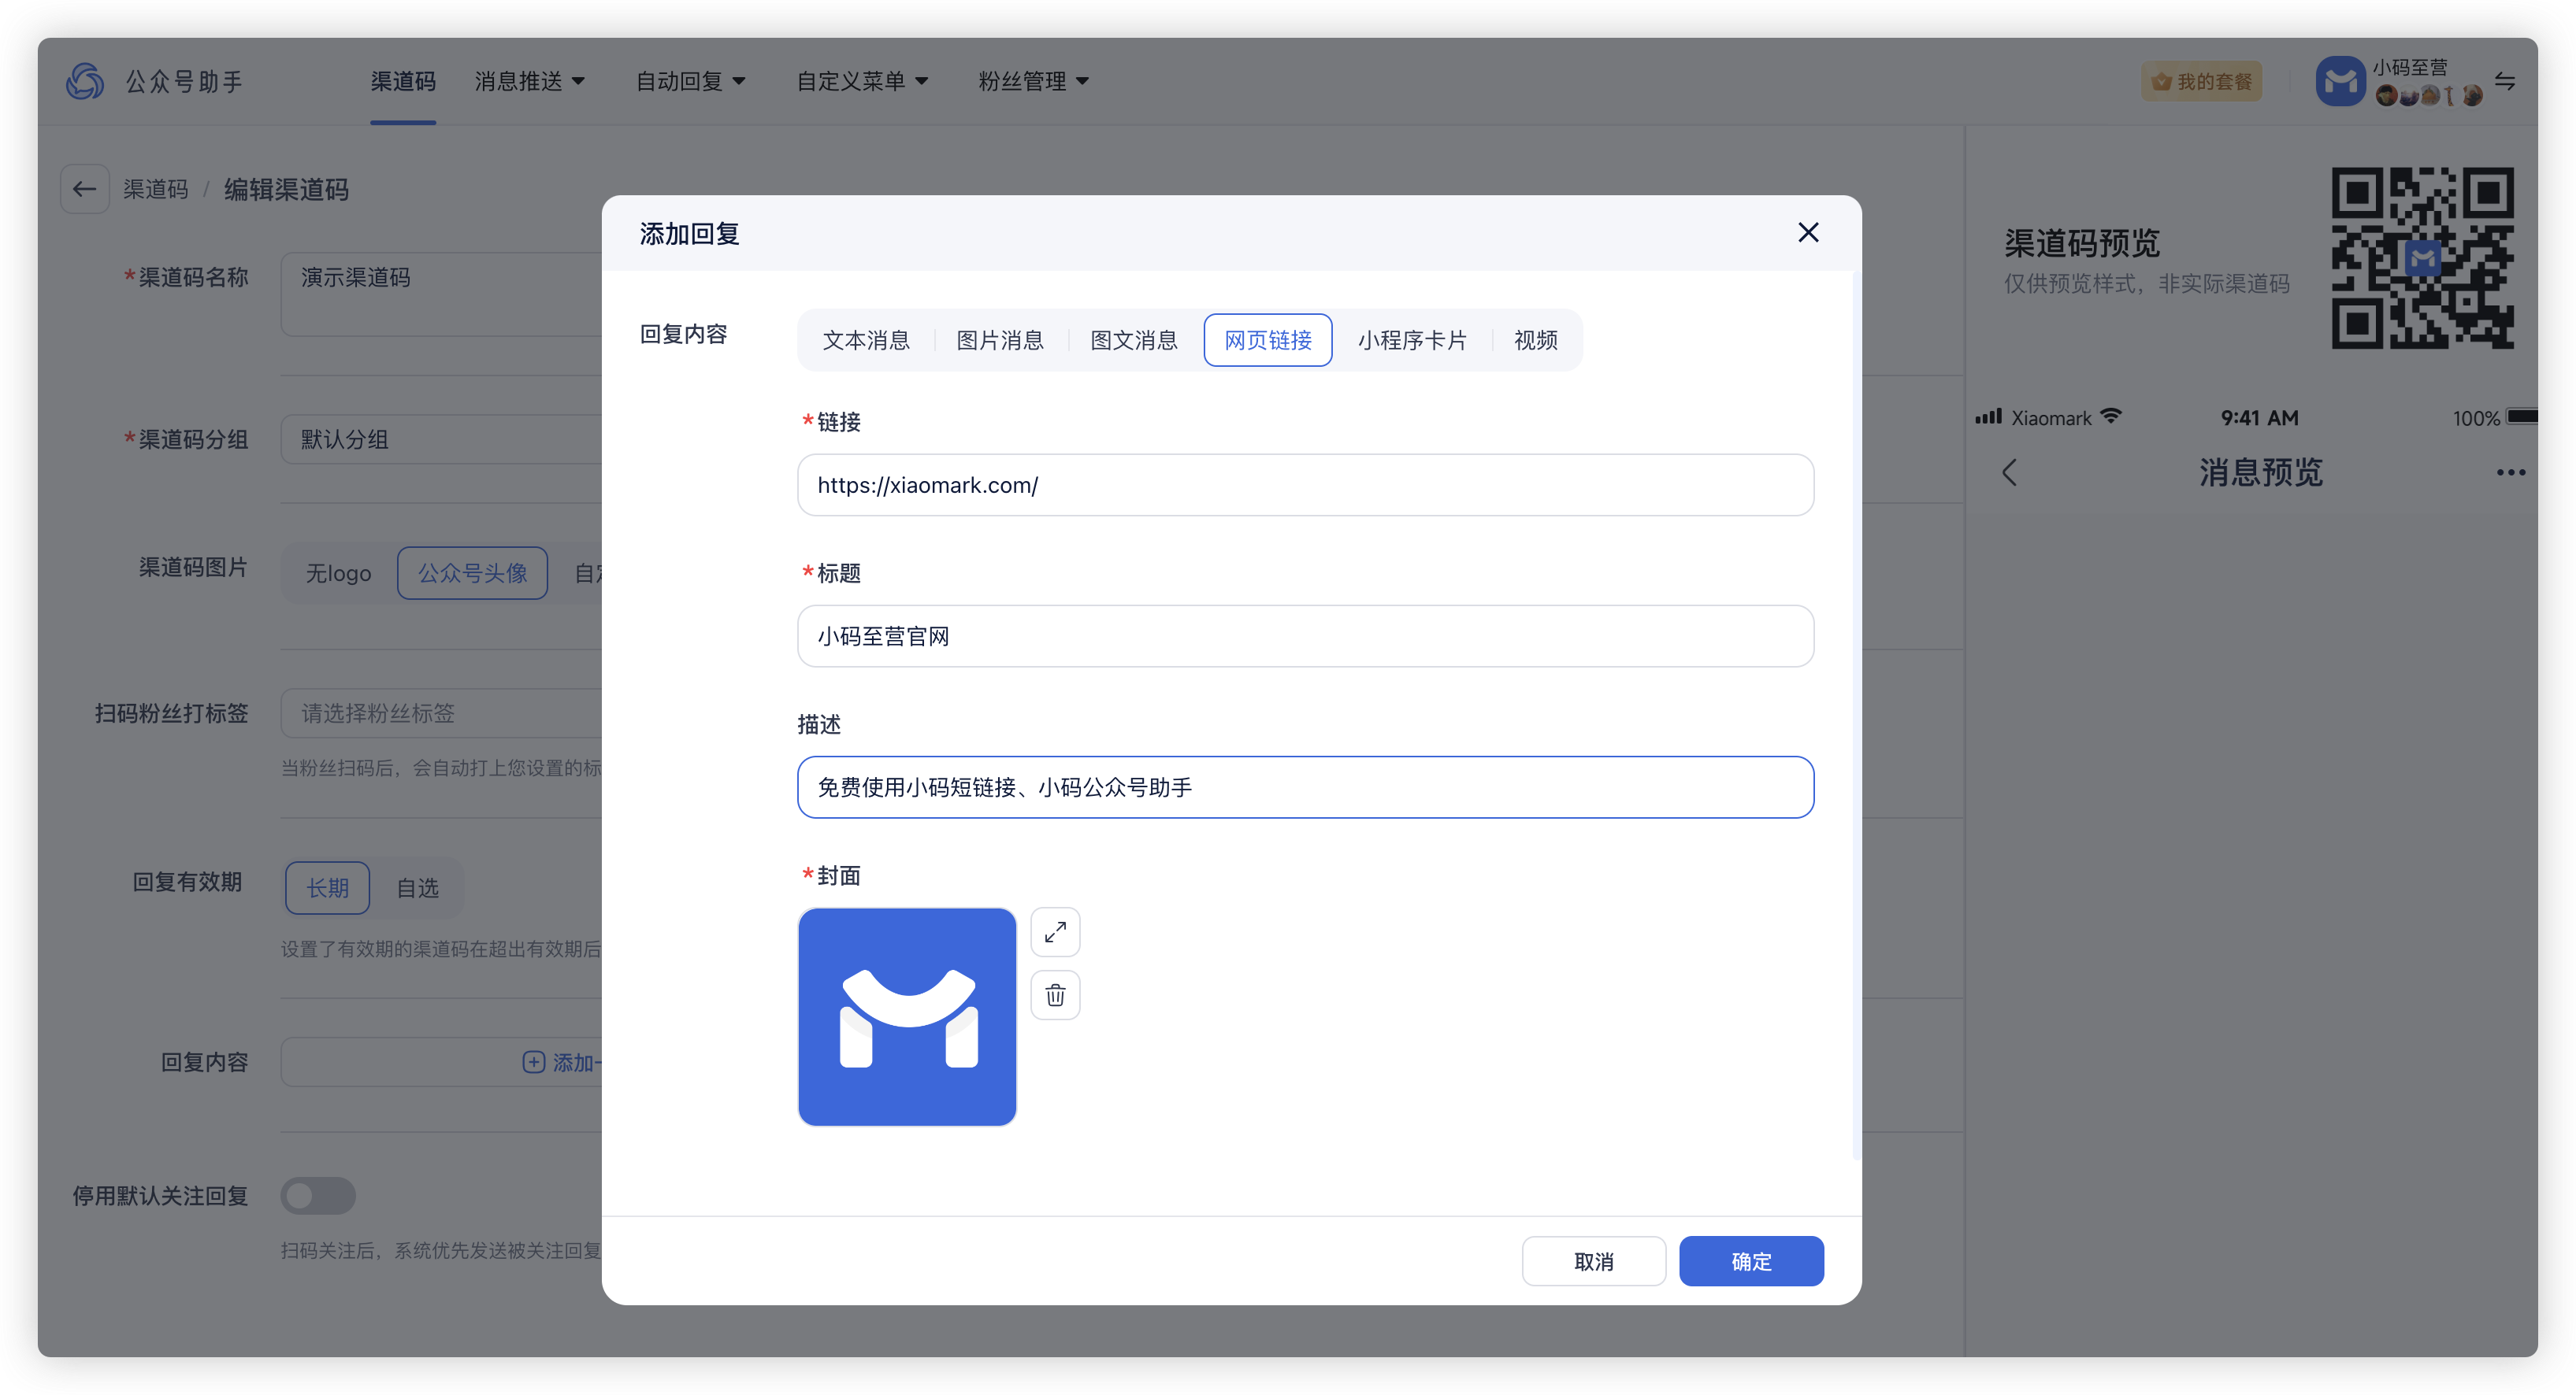
Task: Select 长期 reply validity
Action: point(327,887)
